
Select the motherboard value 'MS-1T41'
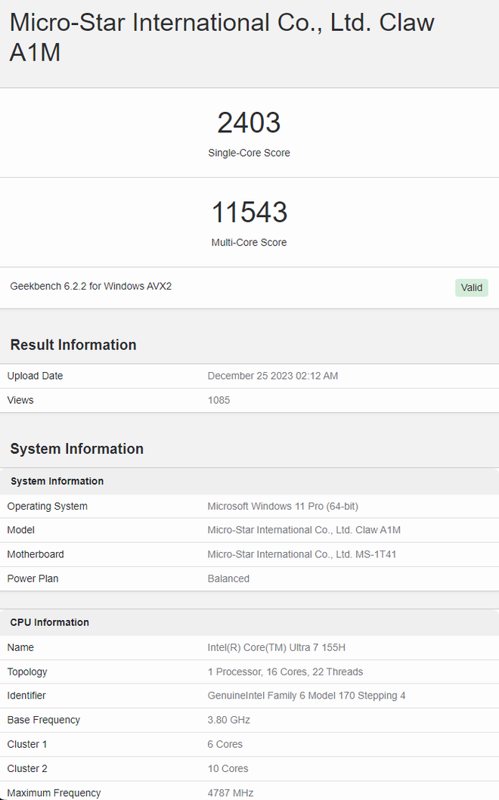(376, 554)
